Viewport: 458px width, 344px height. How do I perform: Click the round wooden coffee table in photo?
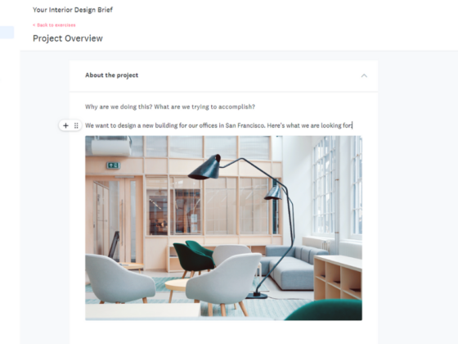pyautogui.click(x=177, y=286)
